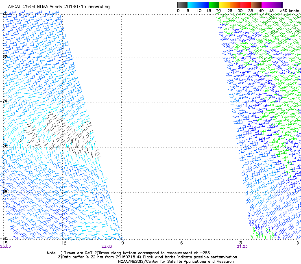Click the "-26" latitude axis label
301x264 pixels.
4,146
